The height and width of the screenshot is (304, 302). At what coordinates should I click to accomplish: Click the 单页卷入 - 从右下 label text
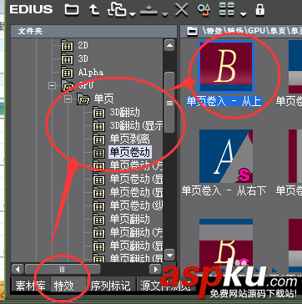(x=224, y=190)
